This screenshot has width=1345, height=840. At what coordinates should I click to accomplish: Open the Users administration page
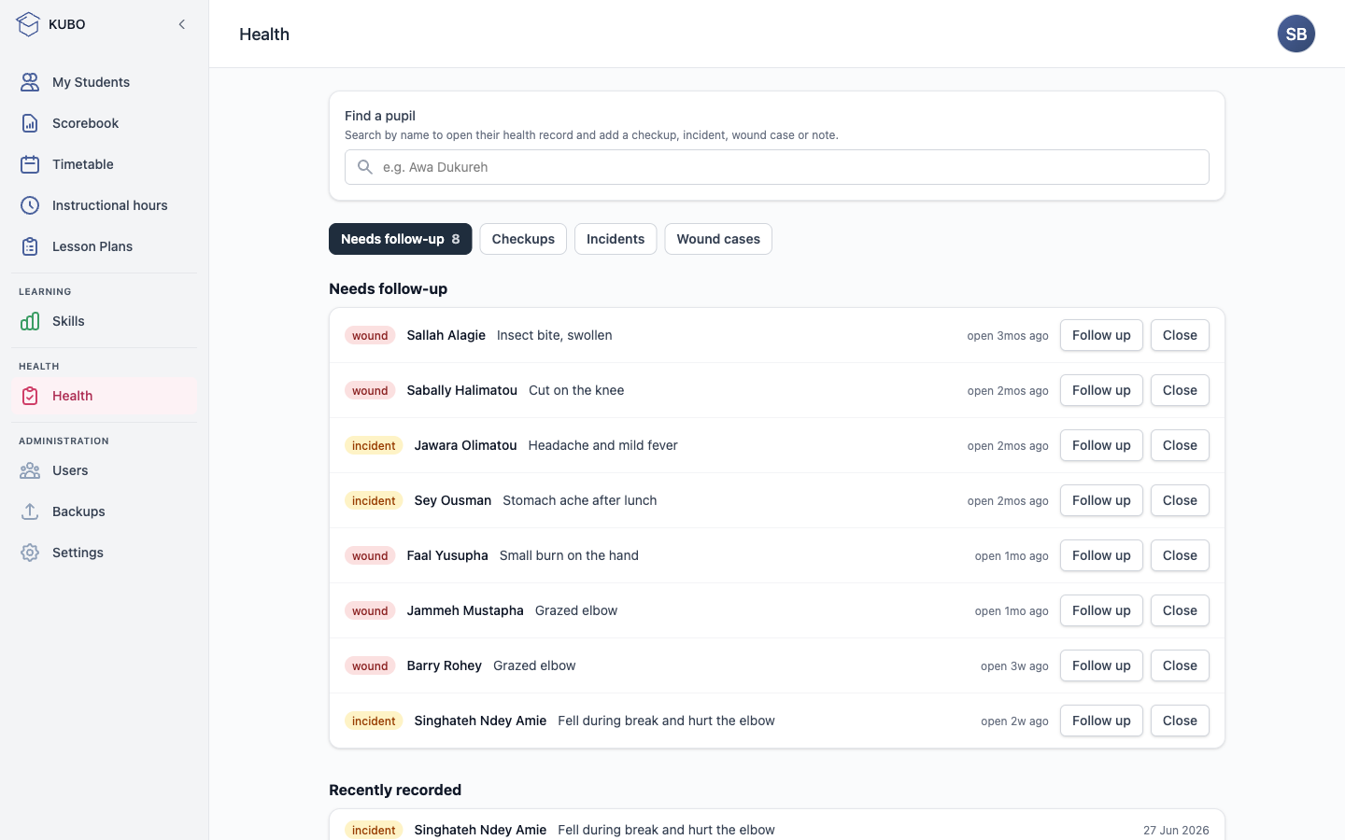(105, 470)
